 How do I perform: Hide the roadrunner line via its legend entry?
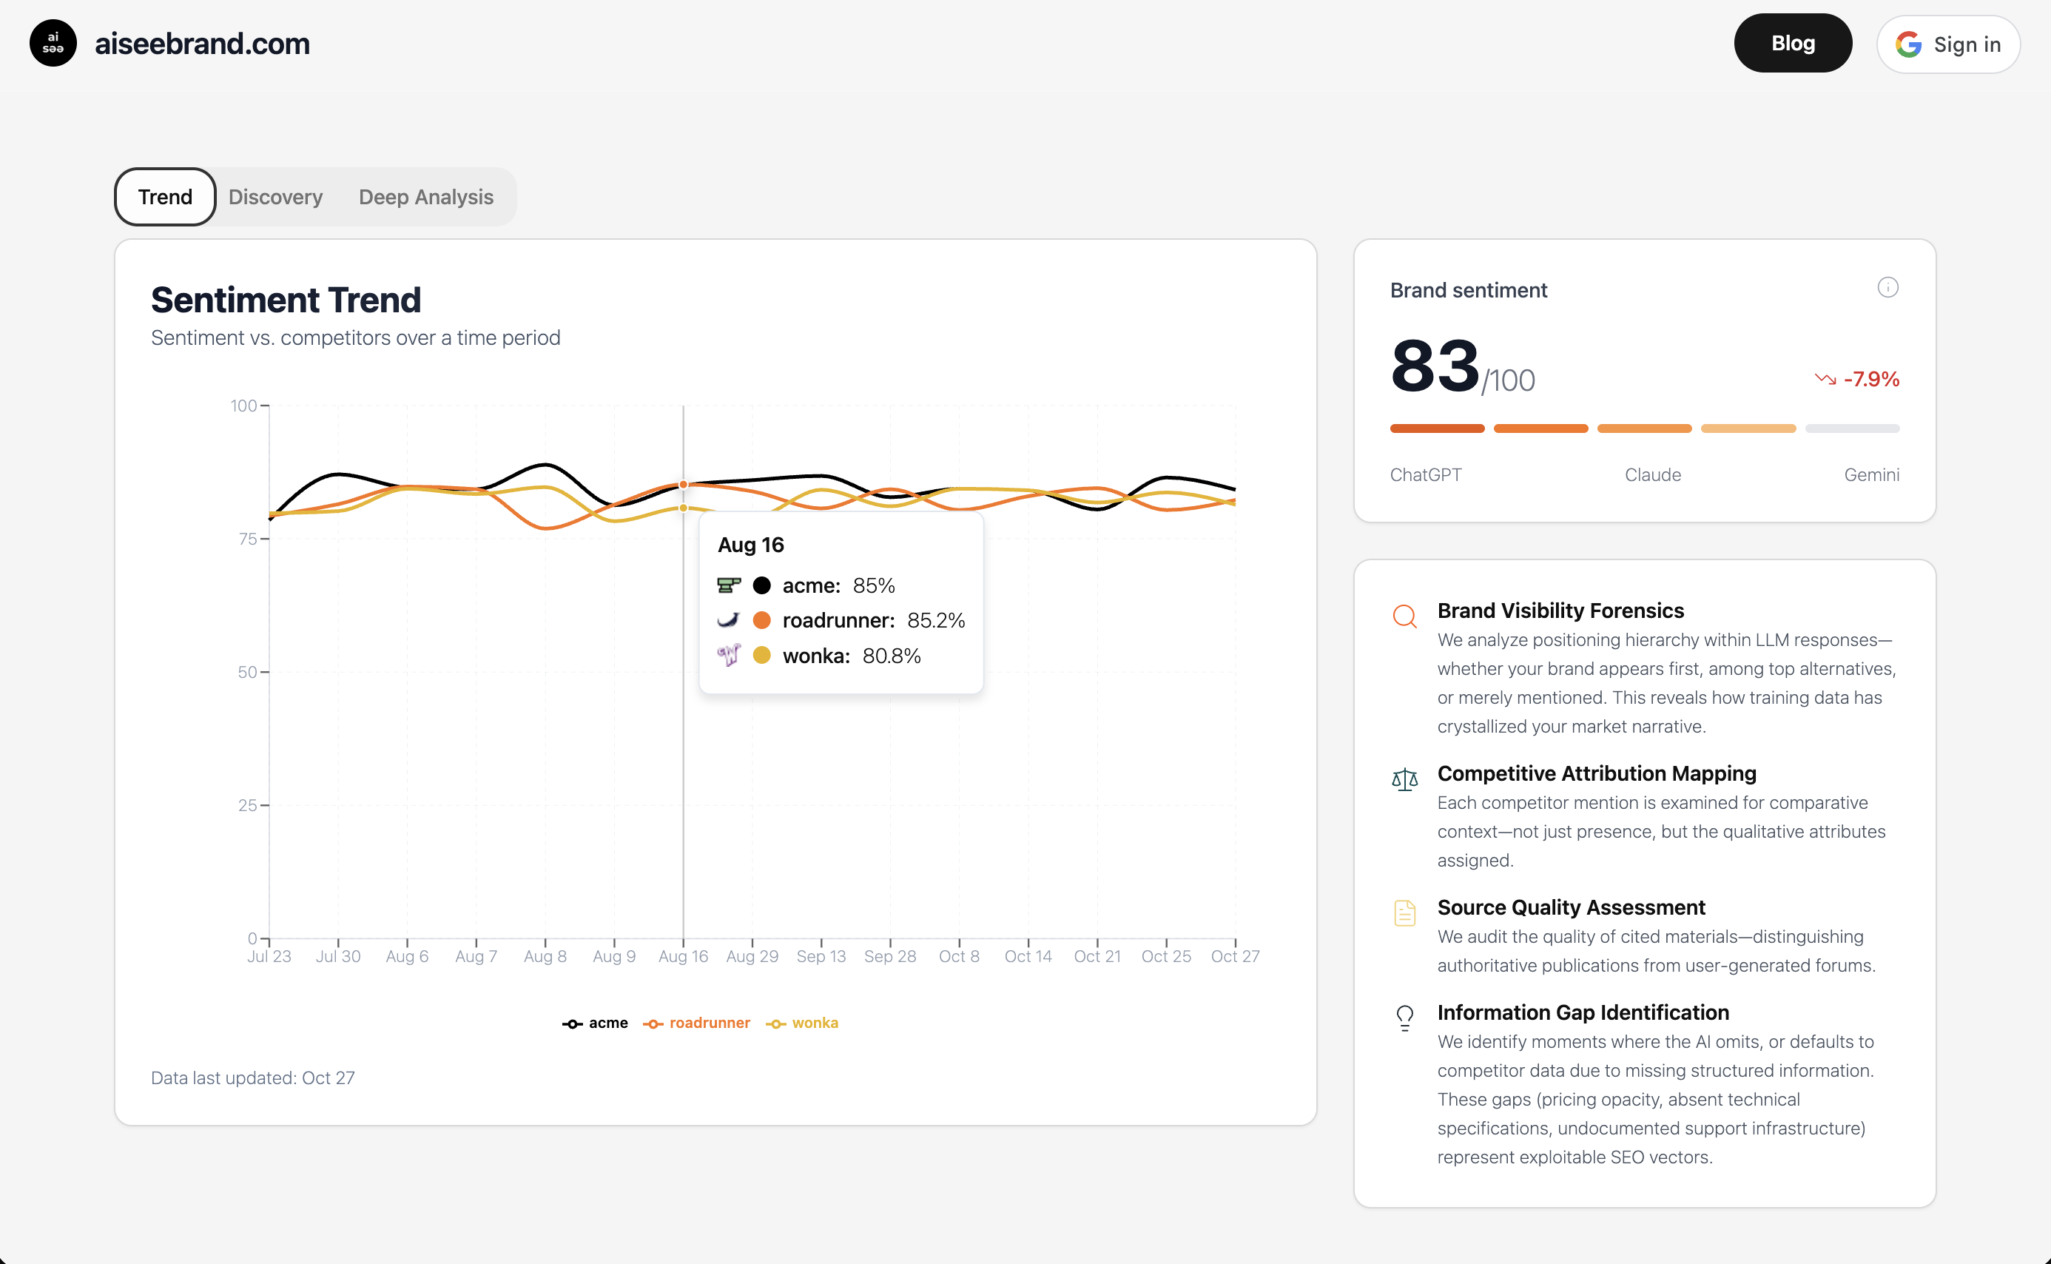(697, 1023)
